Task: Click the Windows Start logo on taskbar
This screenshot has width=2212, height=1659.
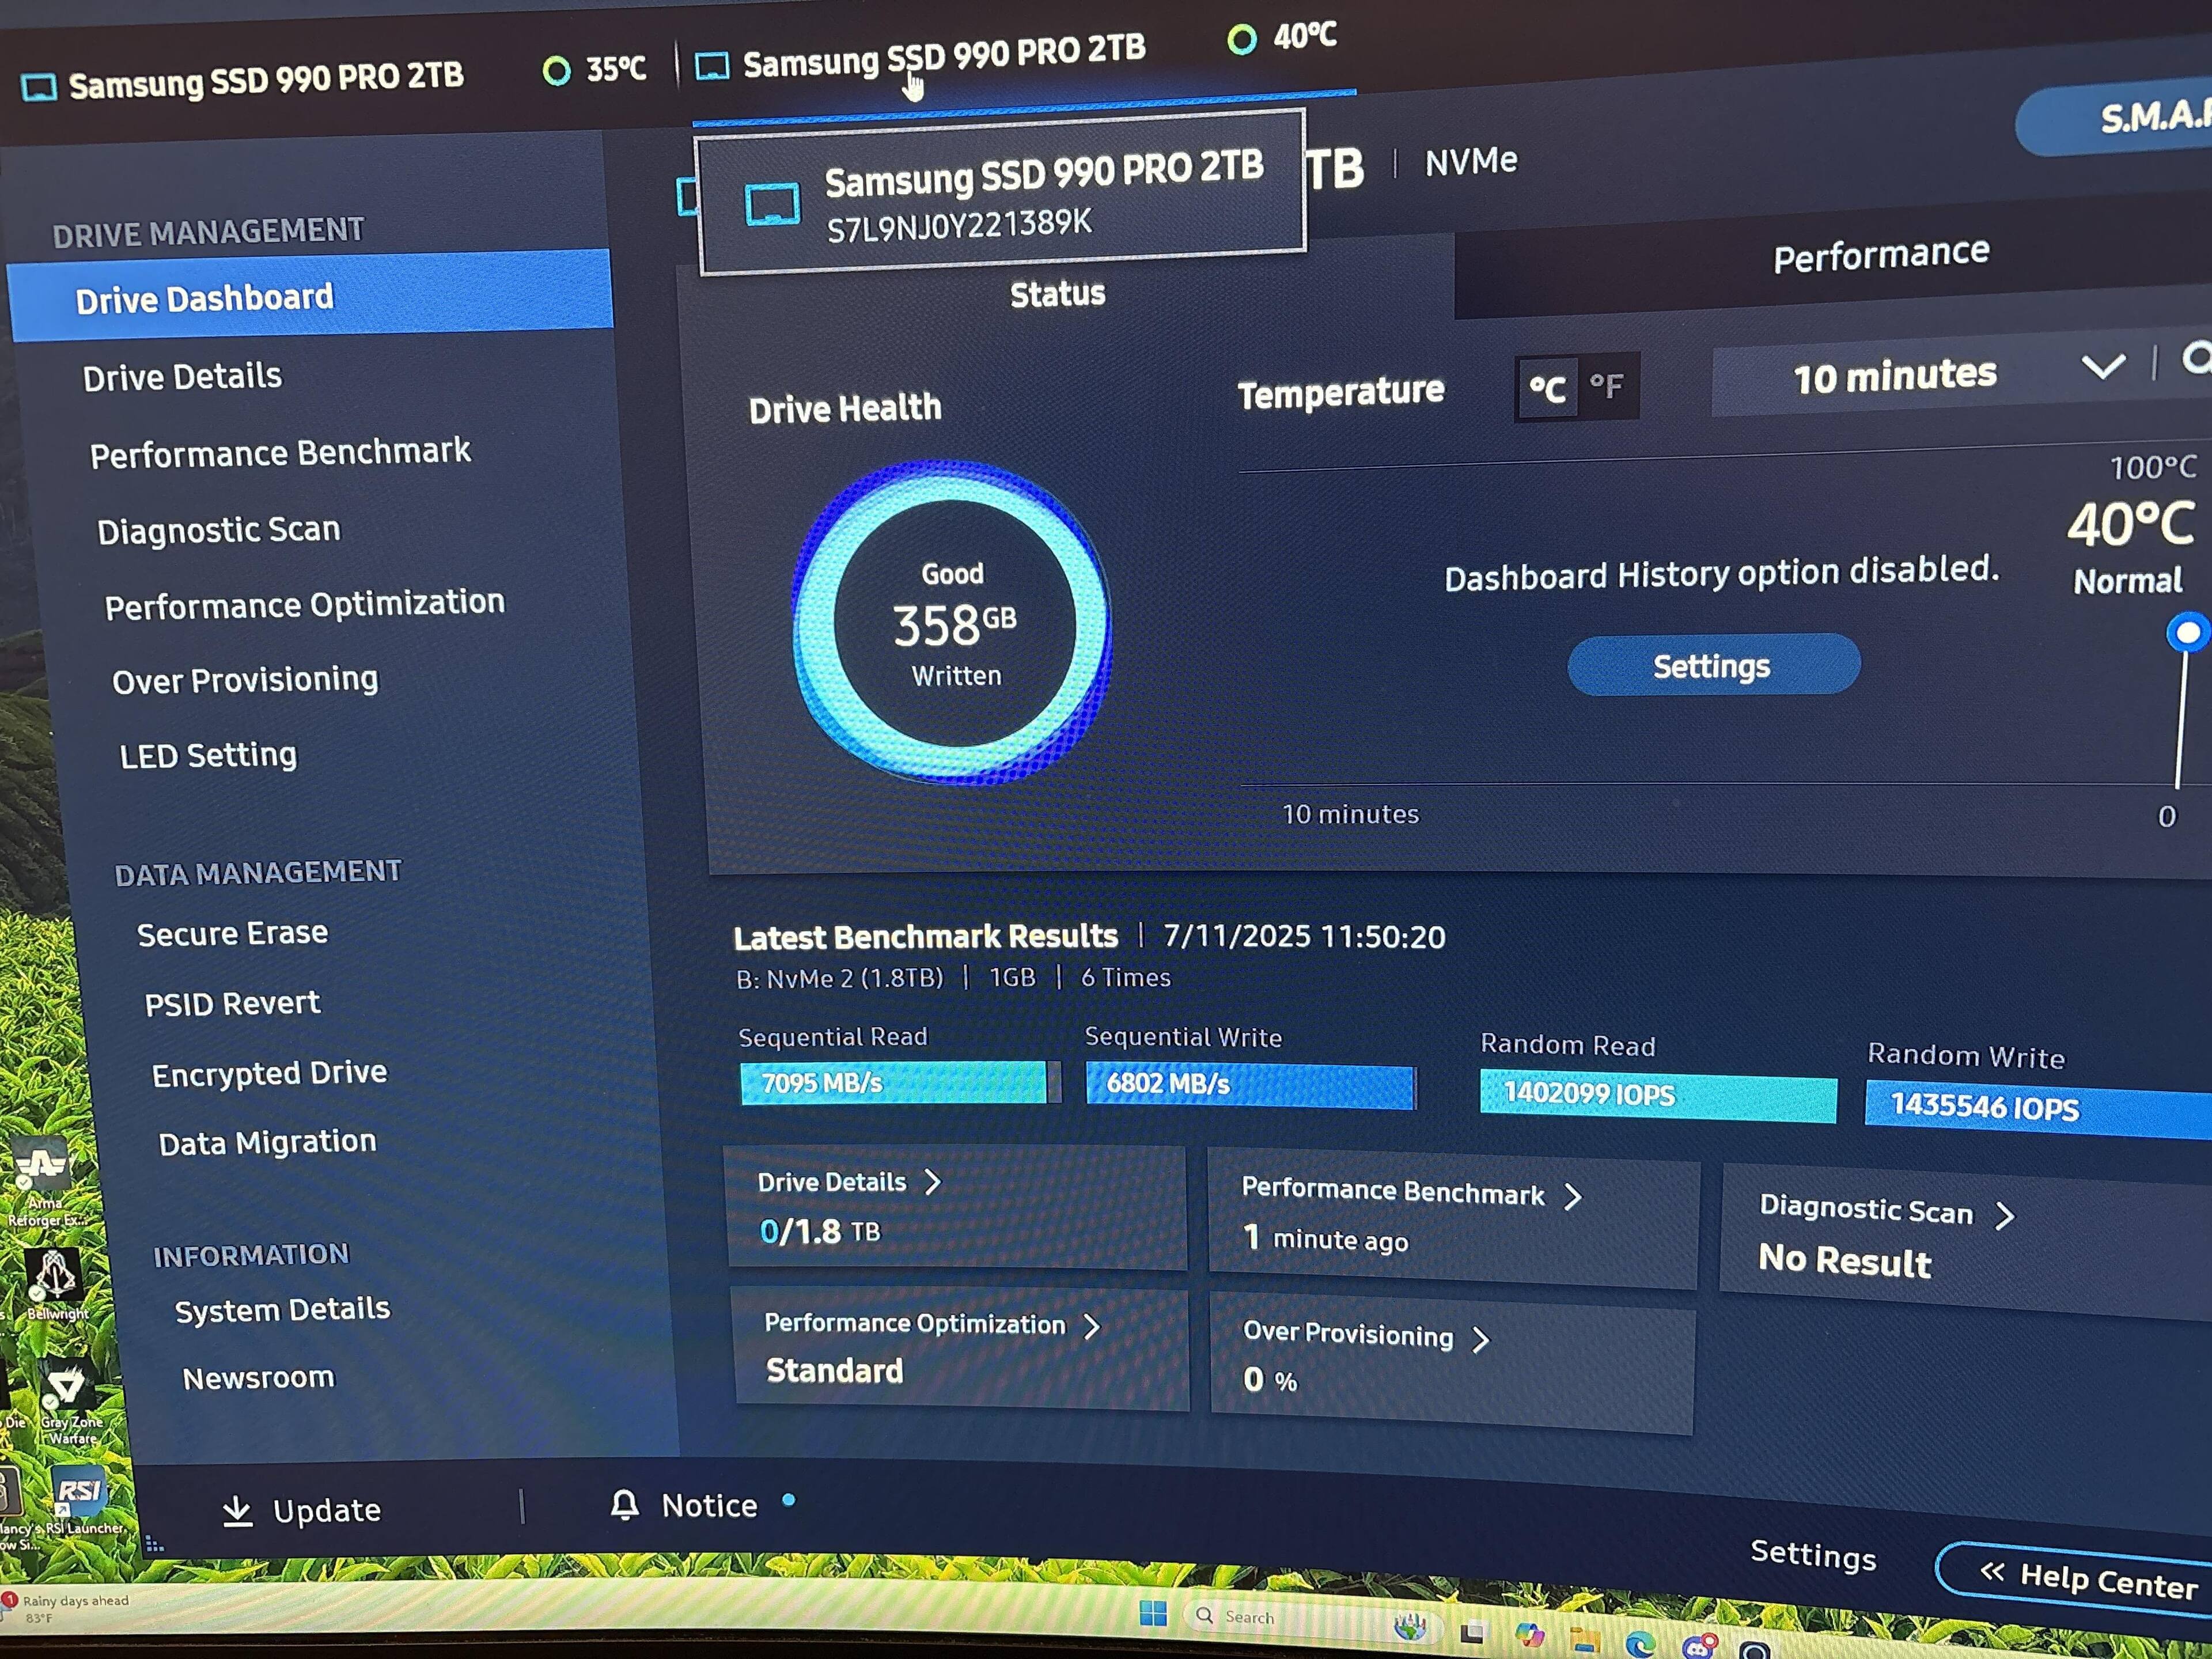Action: pyautogui.click(x=1153, y=1612)
